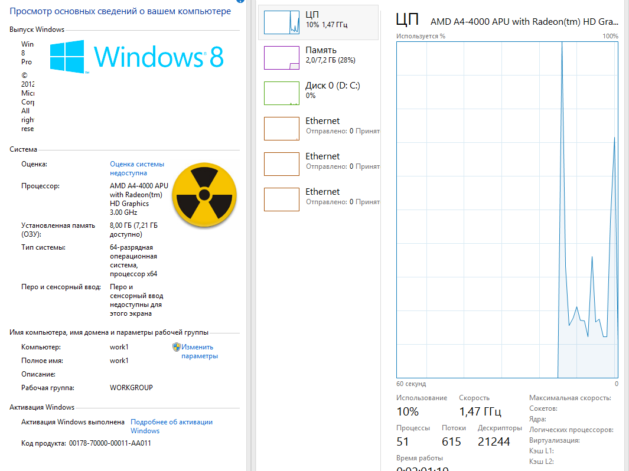Click the Виртуализация label
Screen dimensions: 629x471
tap(555, 440)
